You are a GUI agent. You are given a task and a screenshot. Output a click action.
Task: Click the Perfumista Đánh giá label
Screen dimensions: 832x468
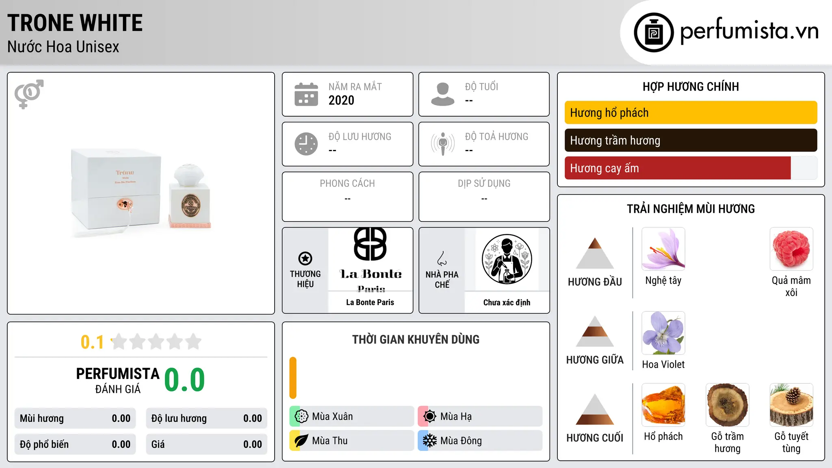coord(118,380)
